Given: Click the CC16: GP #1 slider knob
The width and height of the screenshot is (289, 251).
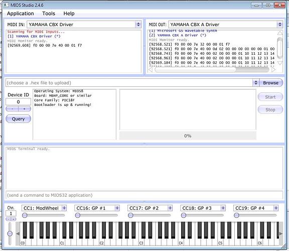Looking at the screenshot, I should [x=78, y=215].
